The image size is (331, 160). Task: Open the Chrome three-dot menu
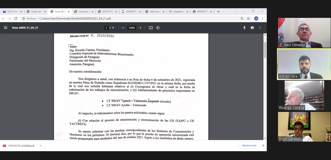[x=263, y=18]
